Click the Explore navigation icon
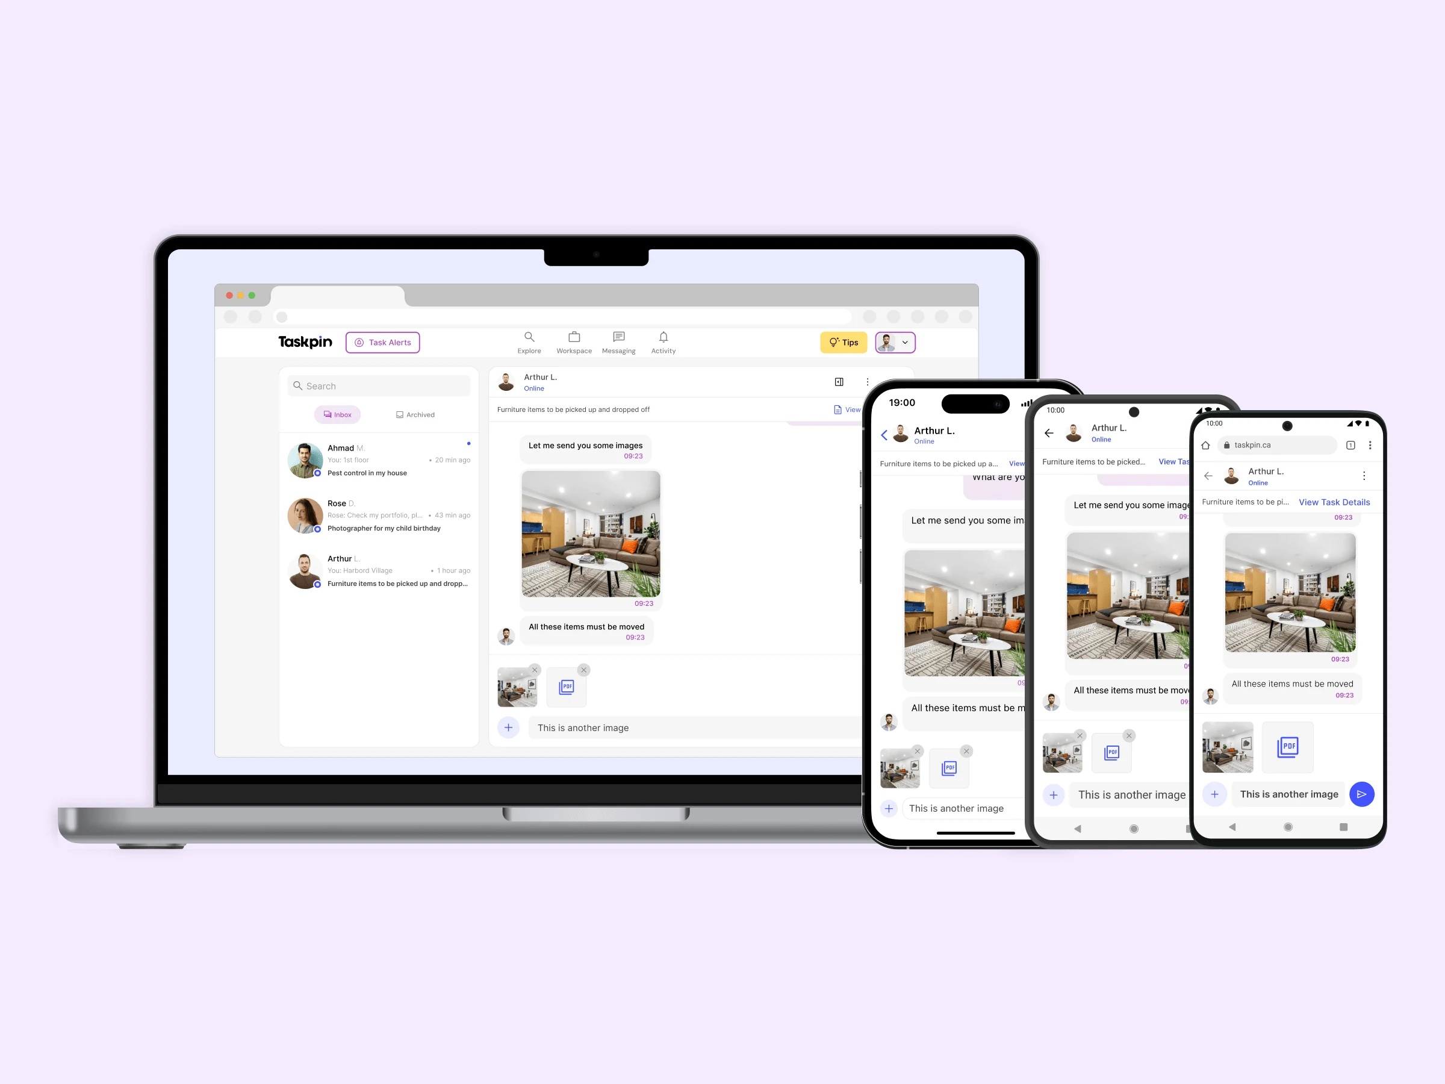The width and height of the screenshot is (1445, 1084). pos(528,338)
